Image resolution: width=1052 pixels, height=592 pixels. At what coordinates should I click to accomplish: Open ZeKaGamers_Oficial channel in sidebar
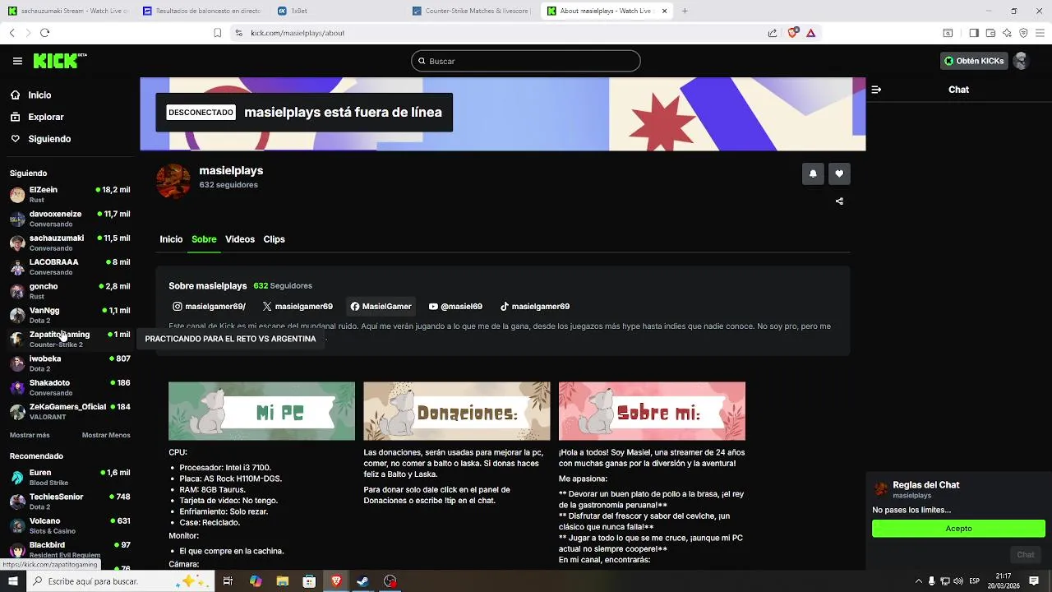pyautogui.click(x=70, y=411)
